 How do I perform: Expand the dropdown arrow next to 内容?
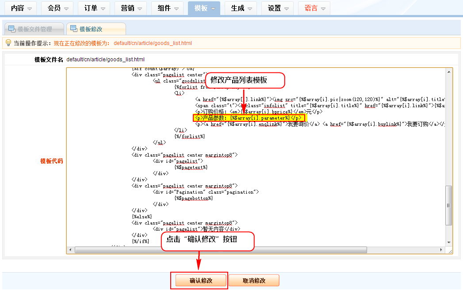click(30, 9)
